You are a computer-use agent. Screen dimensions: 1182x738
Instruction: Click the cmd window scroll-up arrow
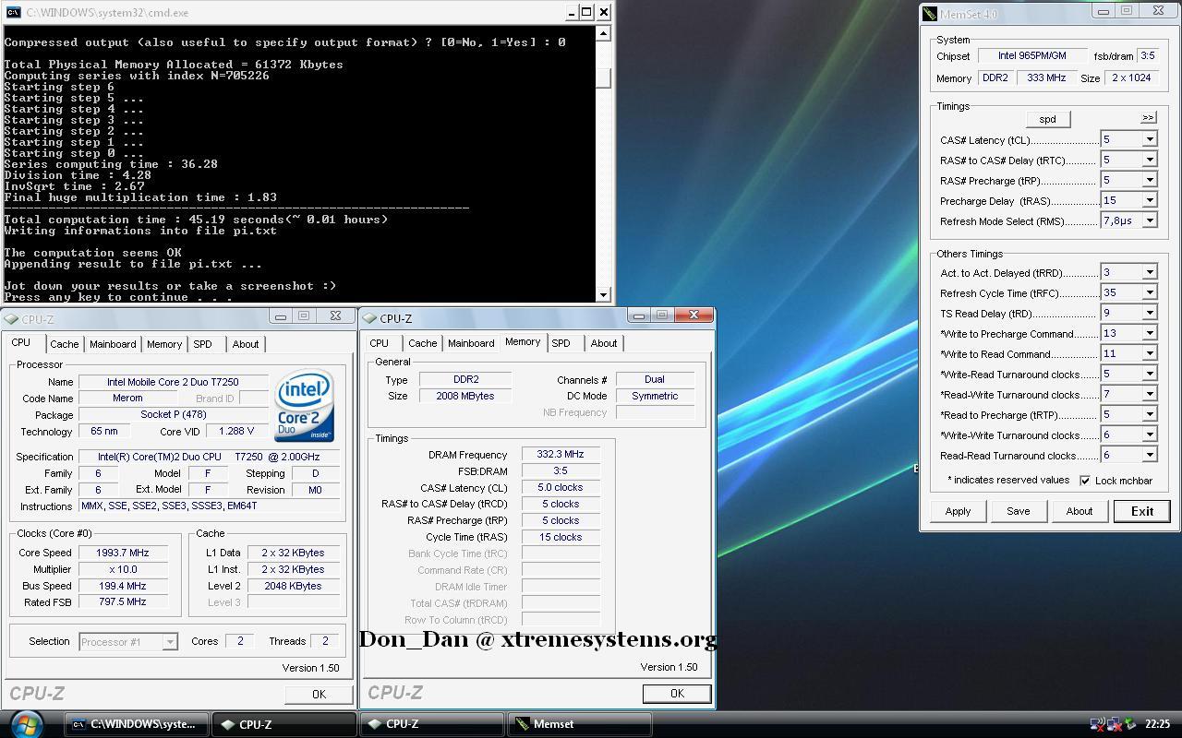(604, 33)
